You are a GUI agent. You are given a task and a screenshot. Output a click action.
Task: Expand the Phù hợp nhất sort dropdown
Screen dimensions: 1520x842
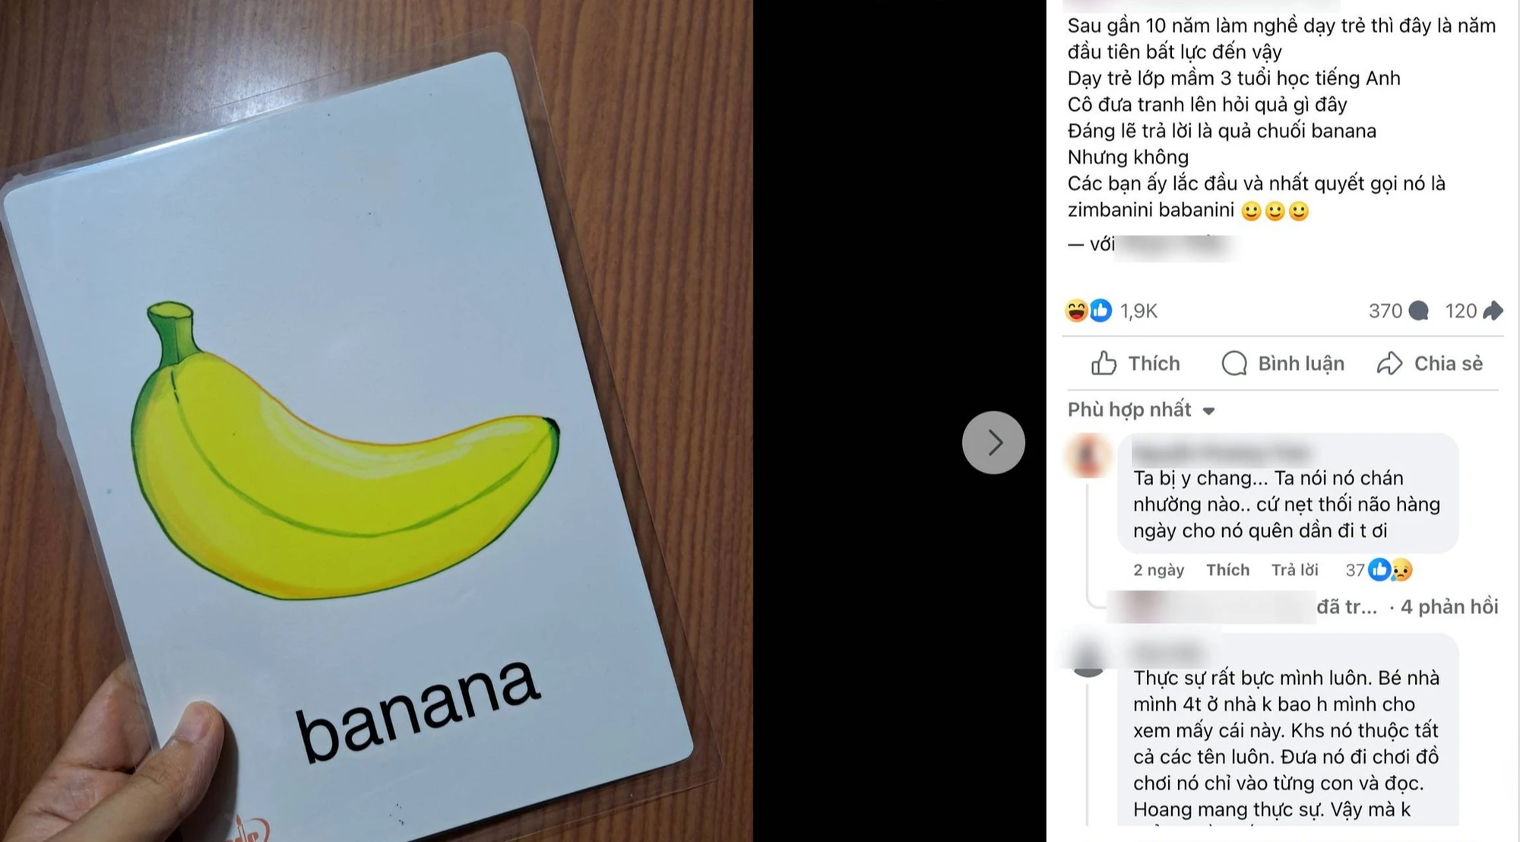(x=1141, y=410)
